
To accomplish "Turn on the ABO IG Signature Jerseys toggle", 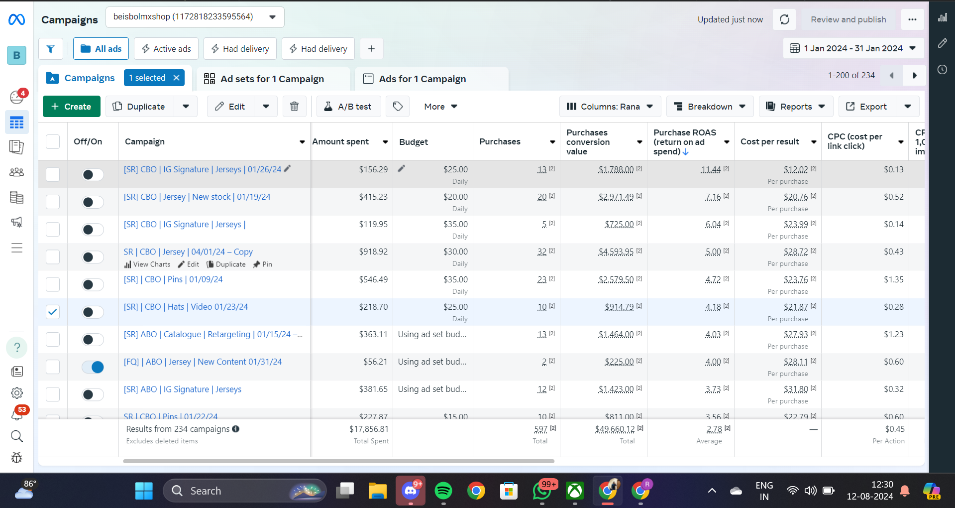I will coord(93,394).
